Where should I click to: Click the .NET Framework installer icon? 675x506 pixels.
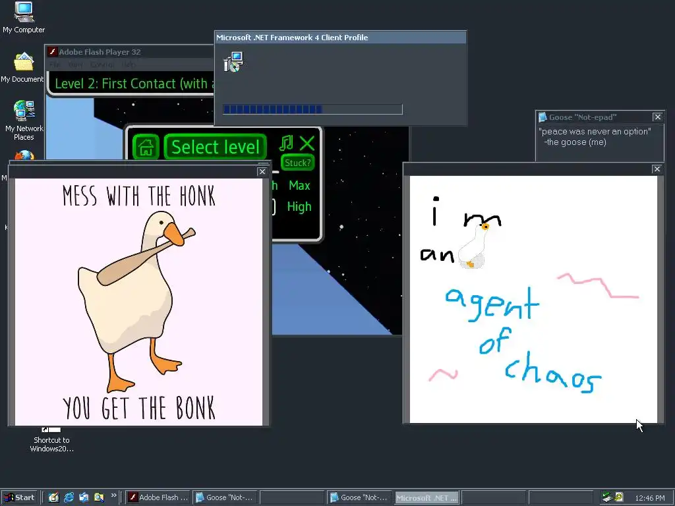point(233,62)
